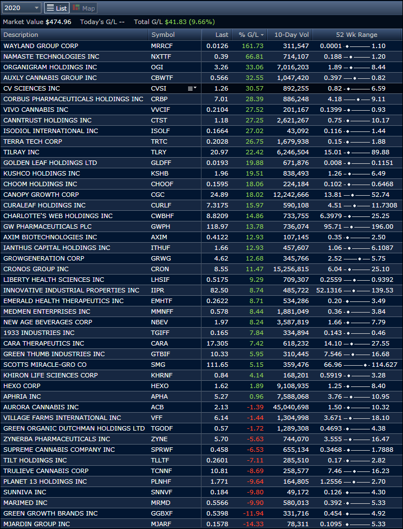Open the 2020 watchlist dropdown
This screenshot has width=403, height=529.
[x=21, y=8]
